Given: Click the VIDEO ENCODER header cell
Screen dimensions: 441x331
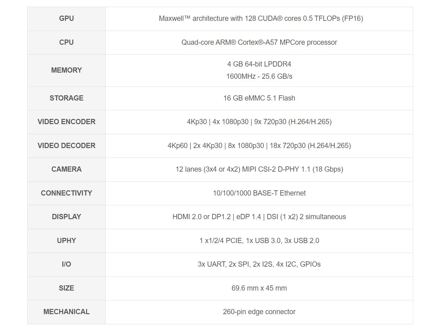Looking at the screenshot, I should click(66, 122).
